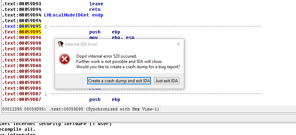Viewport: 296px width, 135px height.
Task: Click address .text:08059D9B
Action: point(22,49)
